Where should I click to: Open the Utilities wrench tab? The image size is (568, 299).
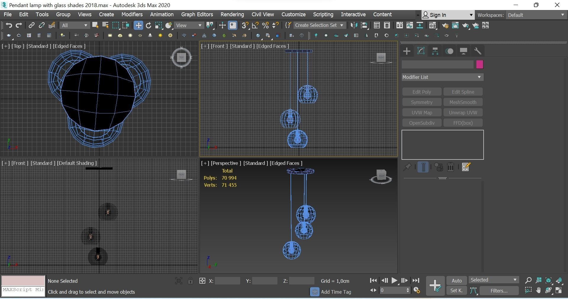tap(478, 51)
